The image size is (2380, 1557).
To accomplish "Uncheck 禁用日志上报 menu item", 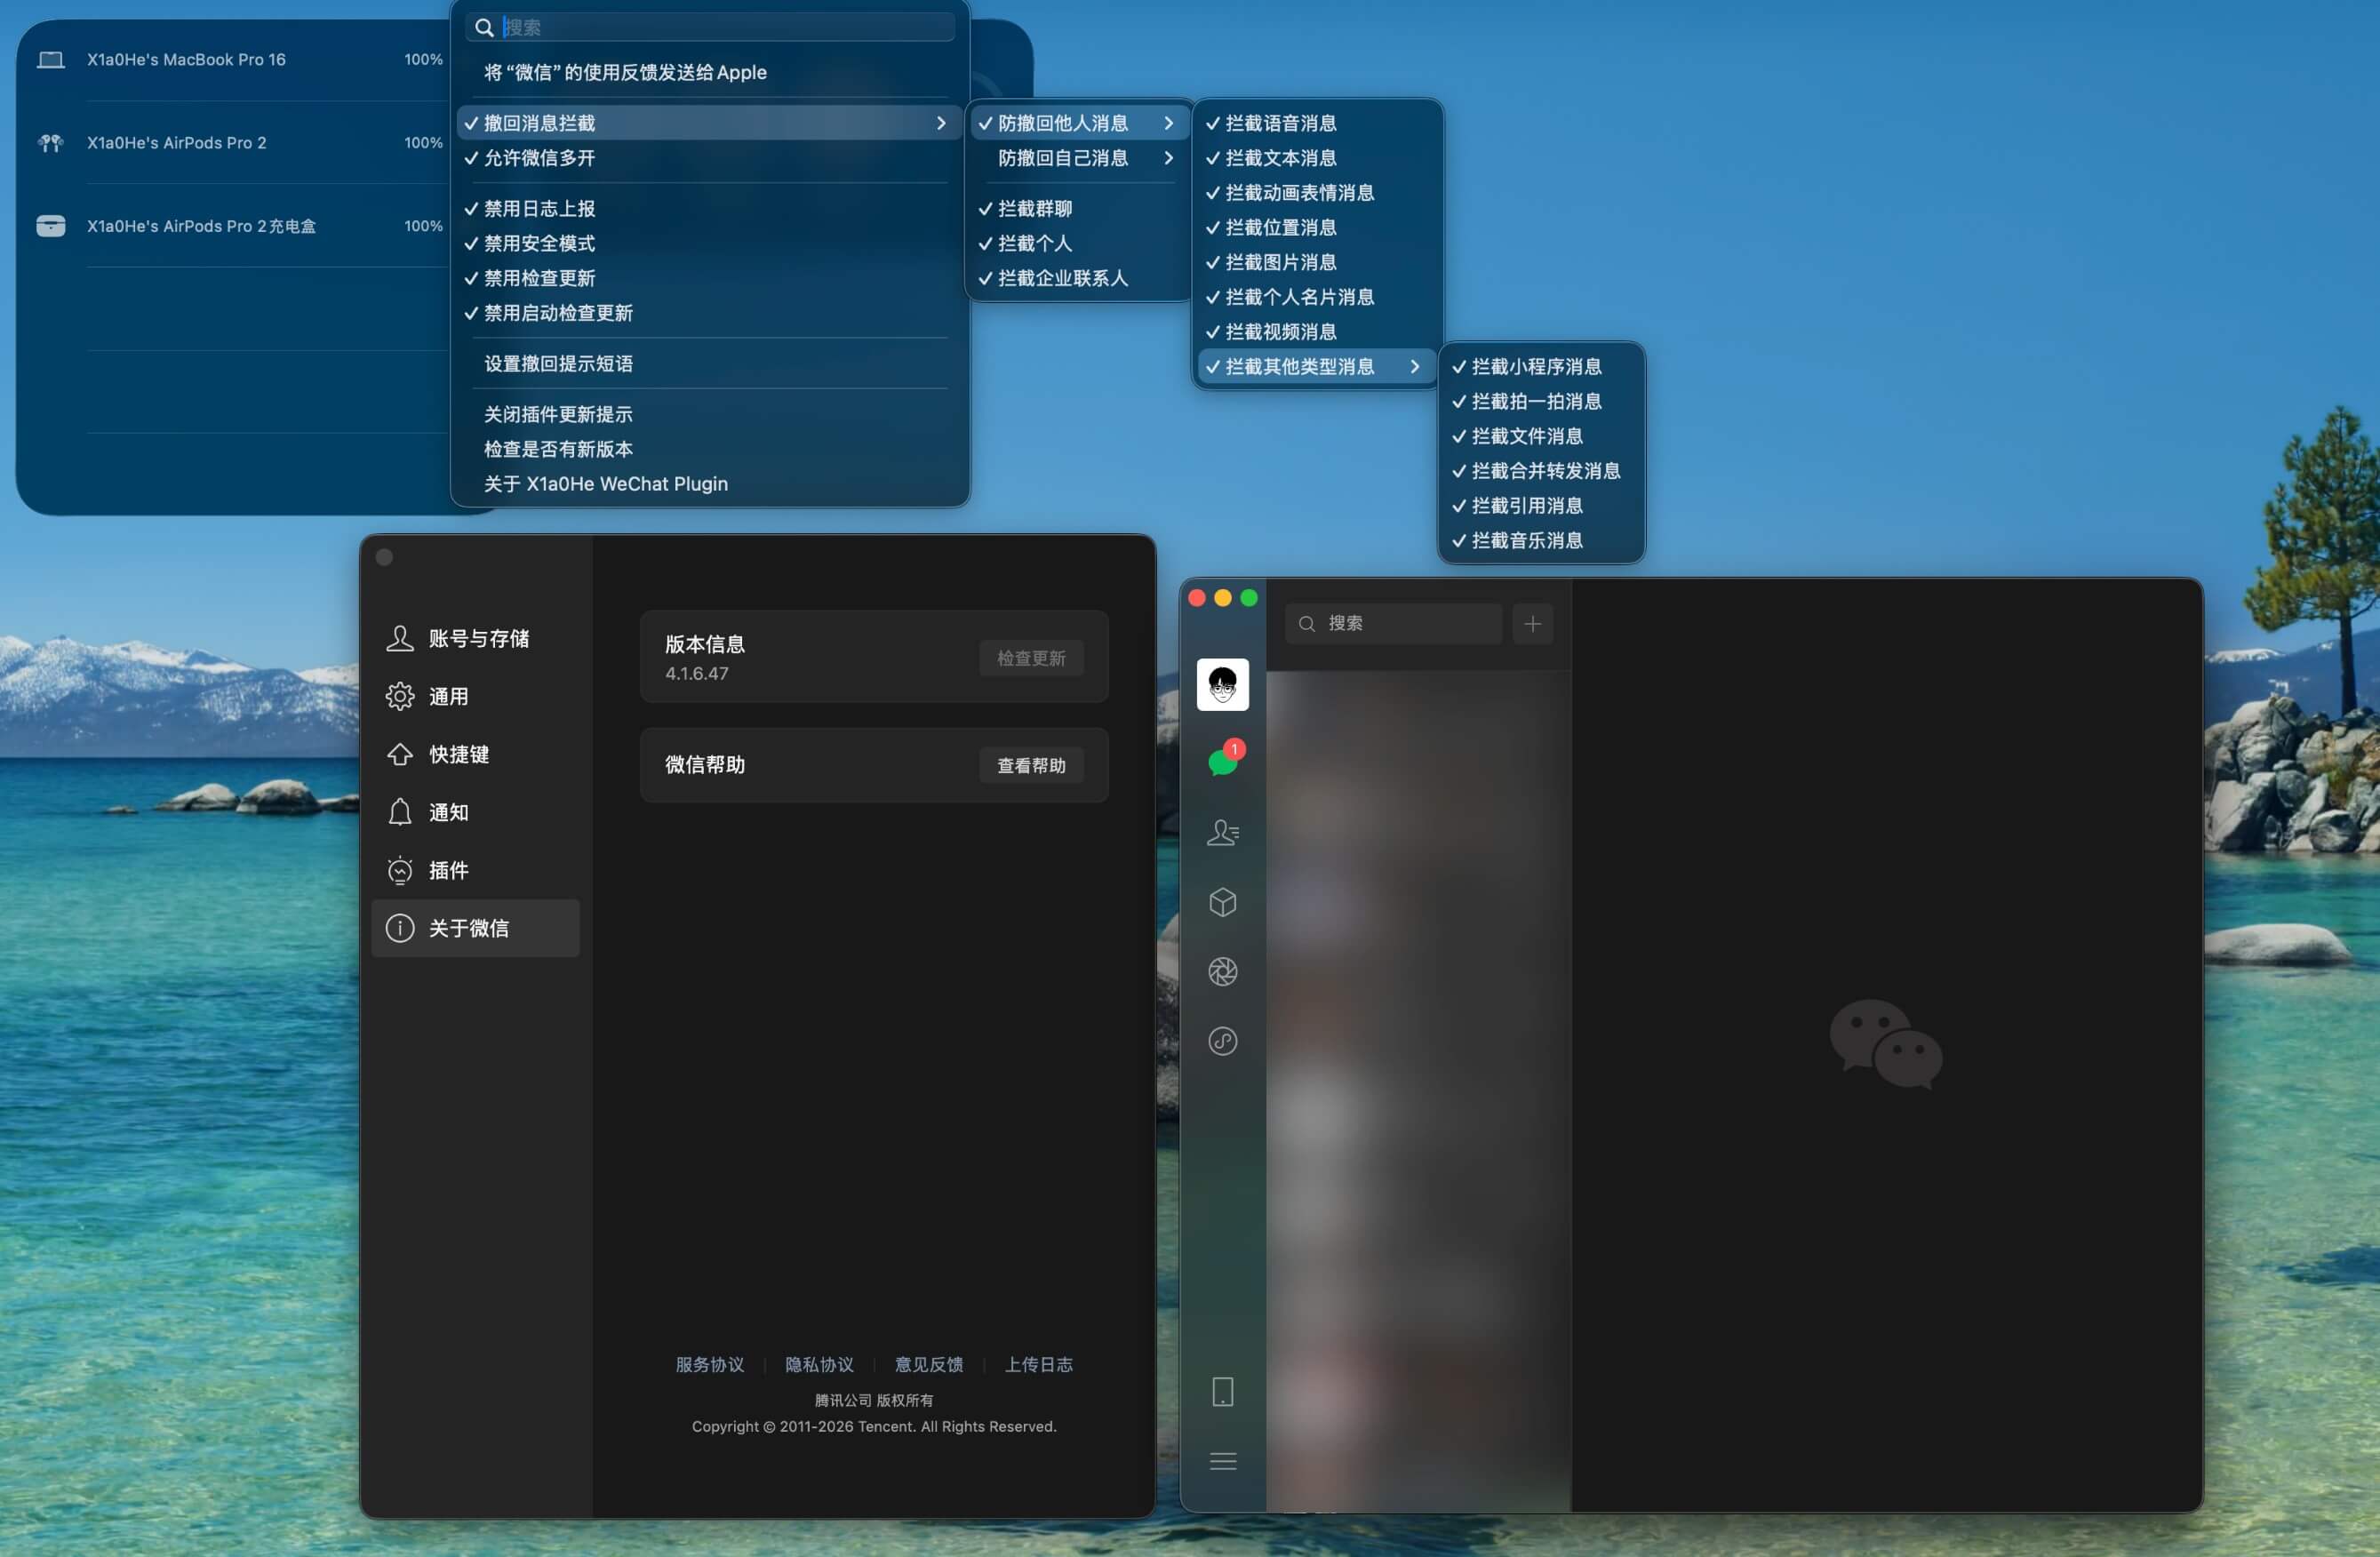I will (x=540, y=208).
